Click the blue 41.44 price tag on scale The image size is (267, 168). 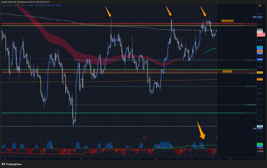pos(260,60)
